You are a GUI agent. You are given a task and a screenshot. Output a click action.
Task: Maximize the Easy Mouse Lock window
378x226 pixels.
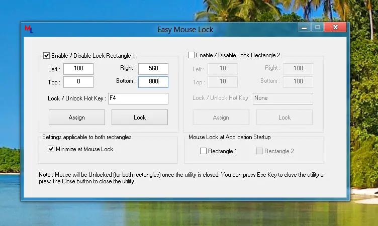tap(318, 27)
